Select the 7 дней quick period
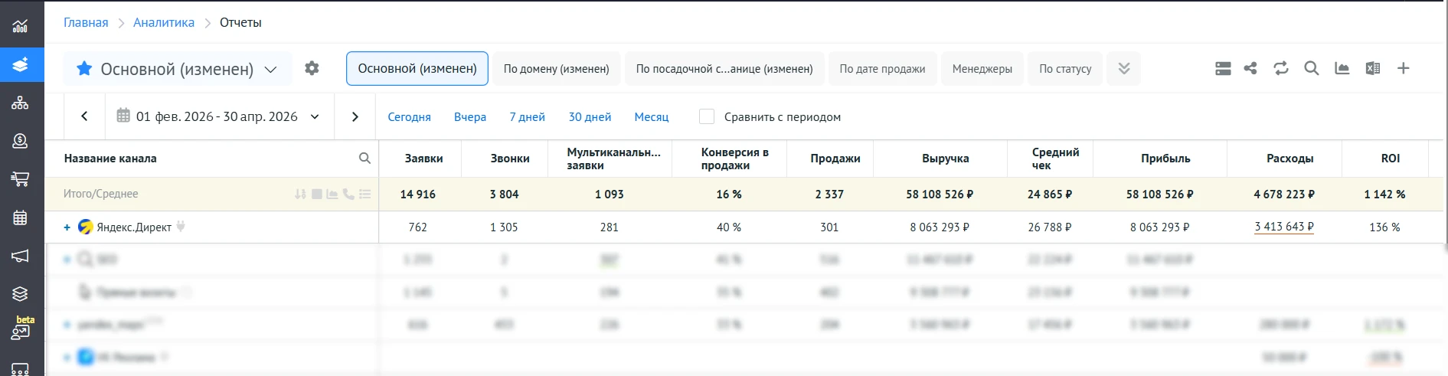The height and width of the screenshot is (376, 1448). point(528,116)
